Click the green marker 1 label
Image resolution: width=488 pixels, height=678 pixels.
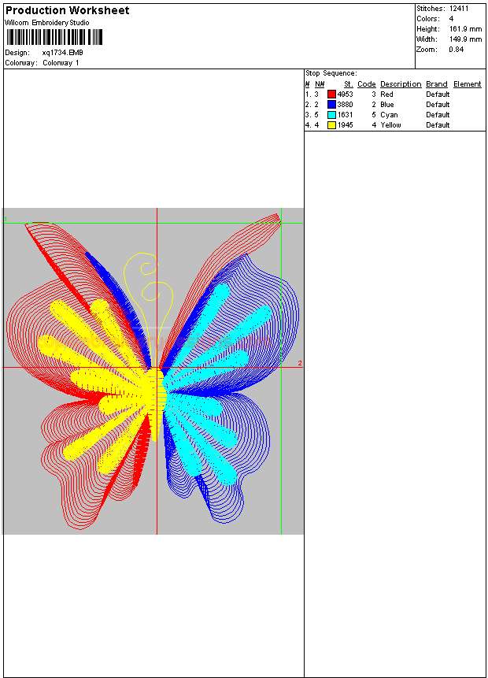pyautogui.click(x=6, y=219)
